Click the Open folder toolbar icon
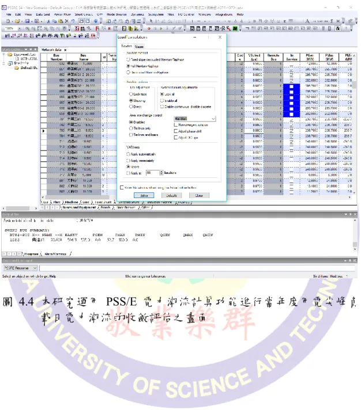The height and width of the screenshot is (410, 361). pos(17,21)
